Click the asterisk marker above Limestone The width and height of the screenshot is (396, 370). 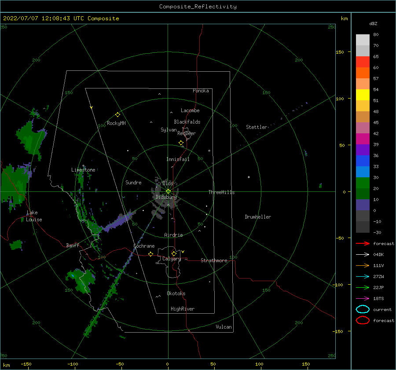coord(83,166)
